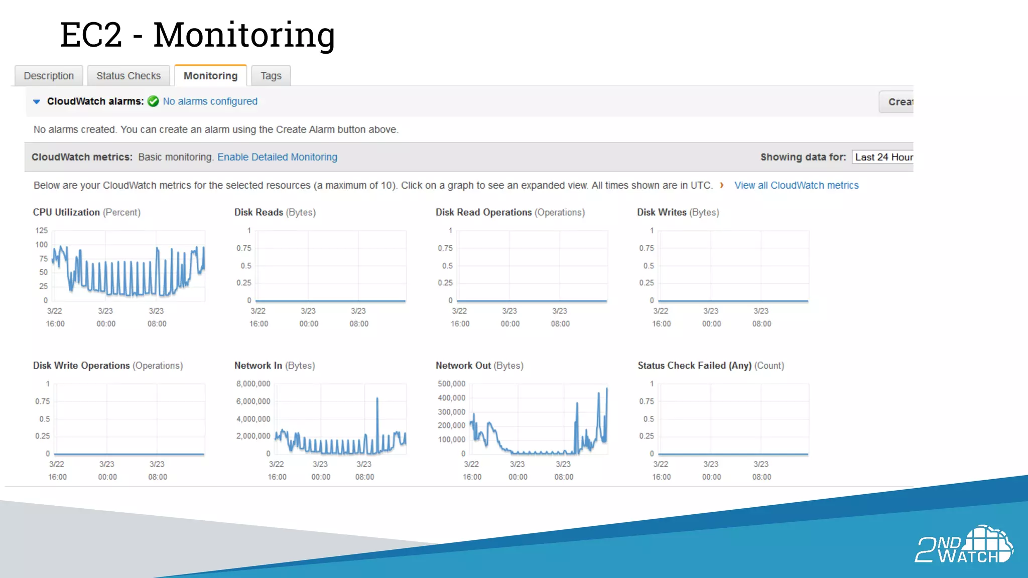The width and height of the screenshot is (1028, 578).
Task: Click the 8,000,000 axis label on Network In
Action: click(x=253, y=384)
